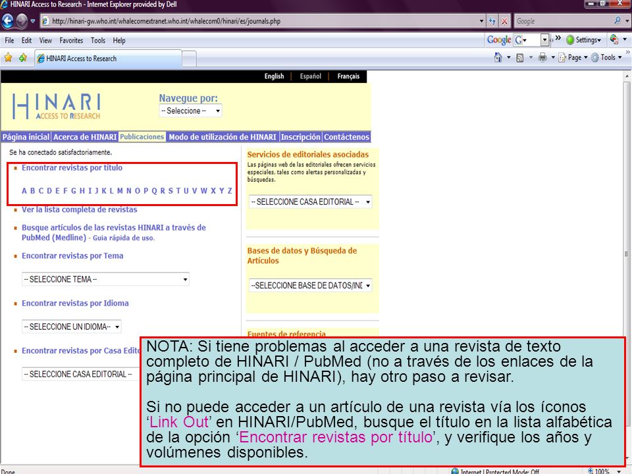Click the RSS Feeds icon
Screen dimensions: 632x474
pyautogui.click(x=520, y=58)
